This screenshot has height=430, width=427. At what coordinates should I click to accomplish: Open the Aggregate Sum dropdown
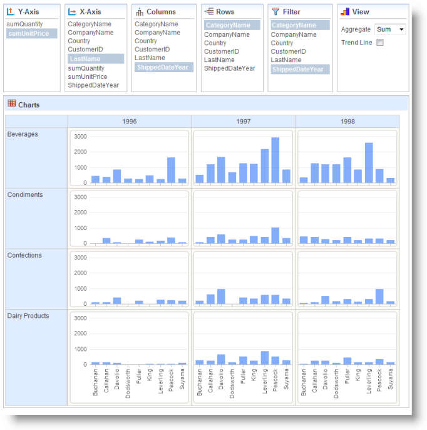[390, 29]
